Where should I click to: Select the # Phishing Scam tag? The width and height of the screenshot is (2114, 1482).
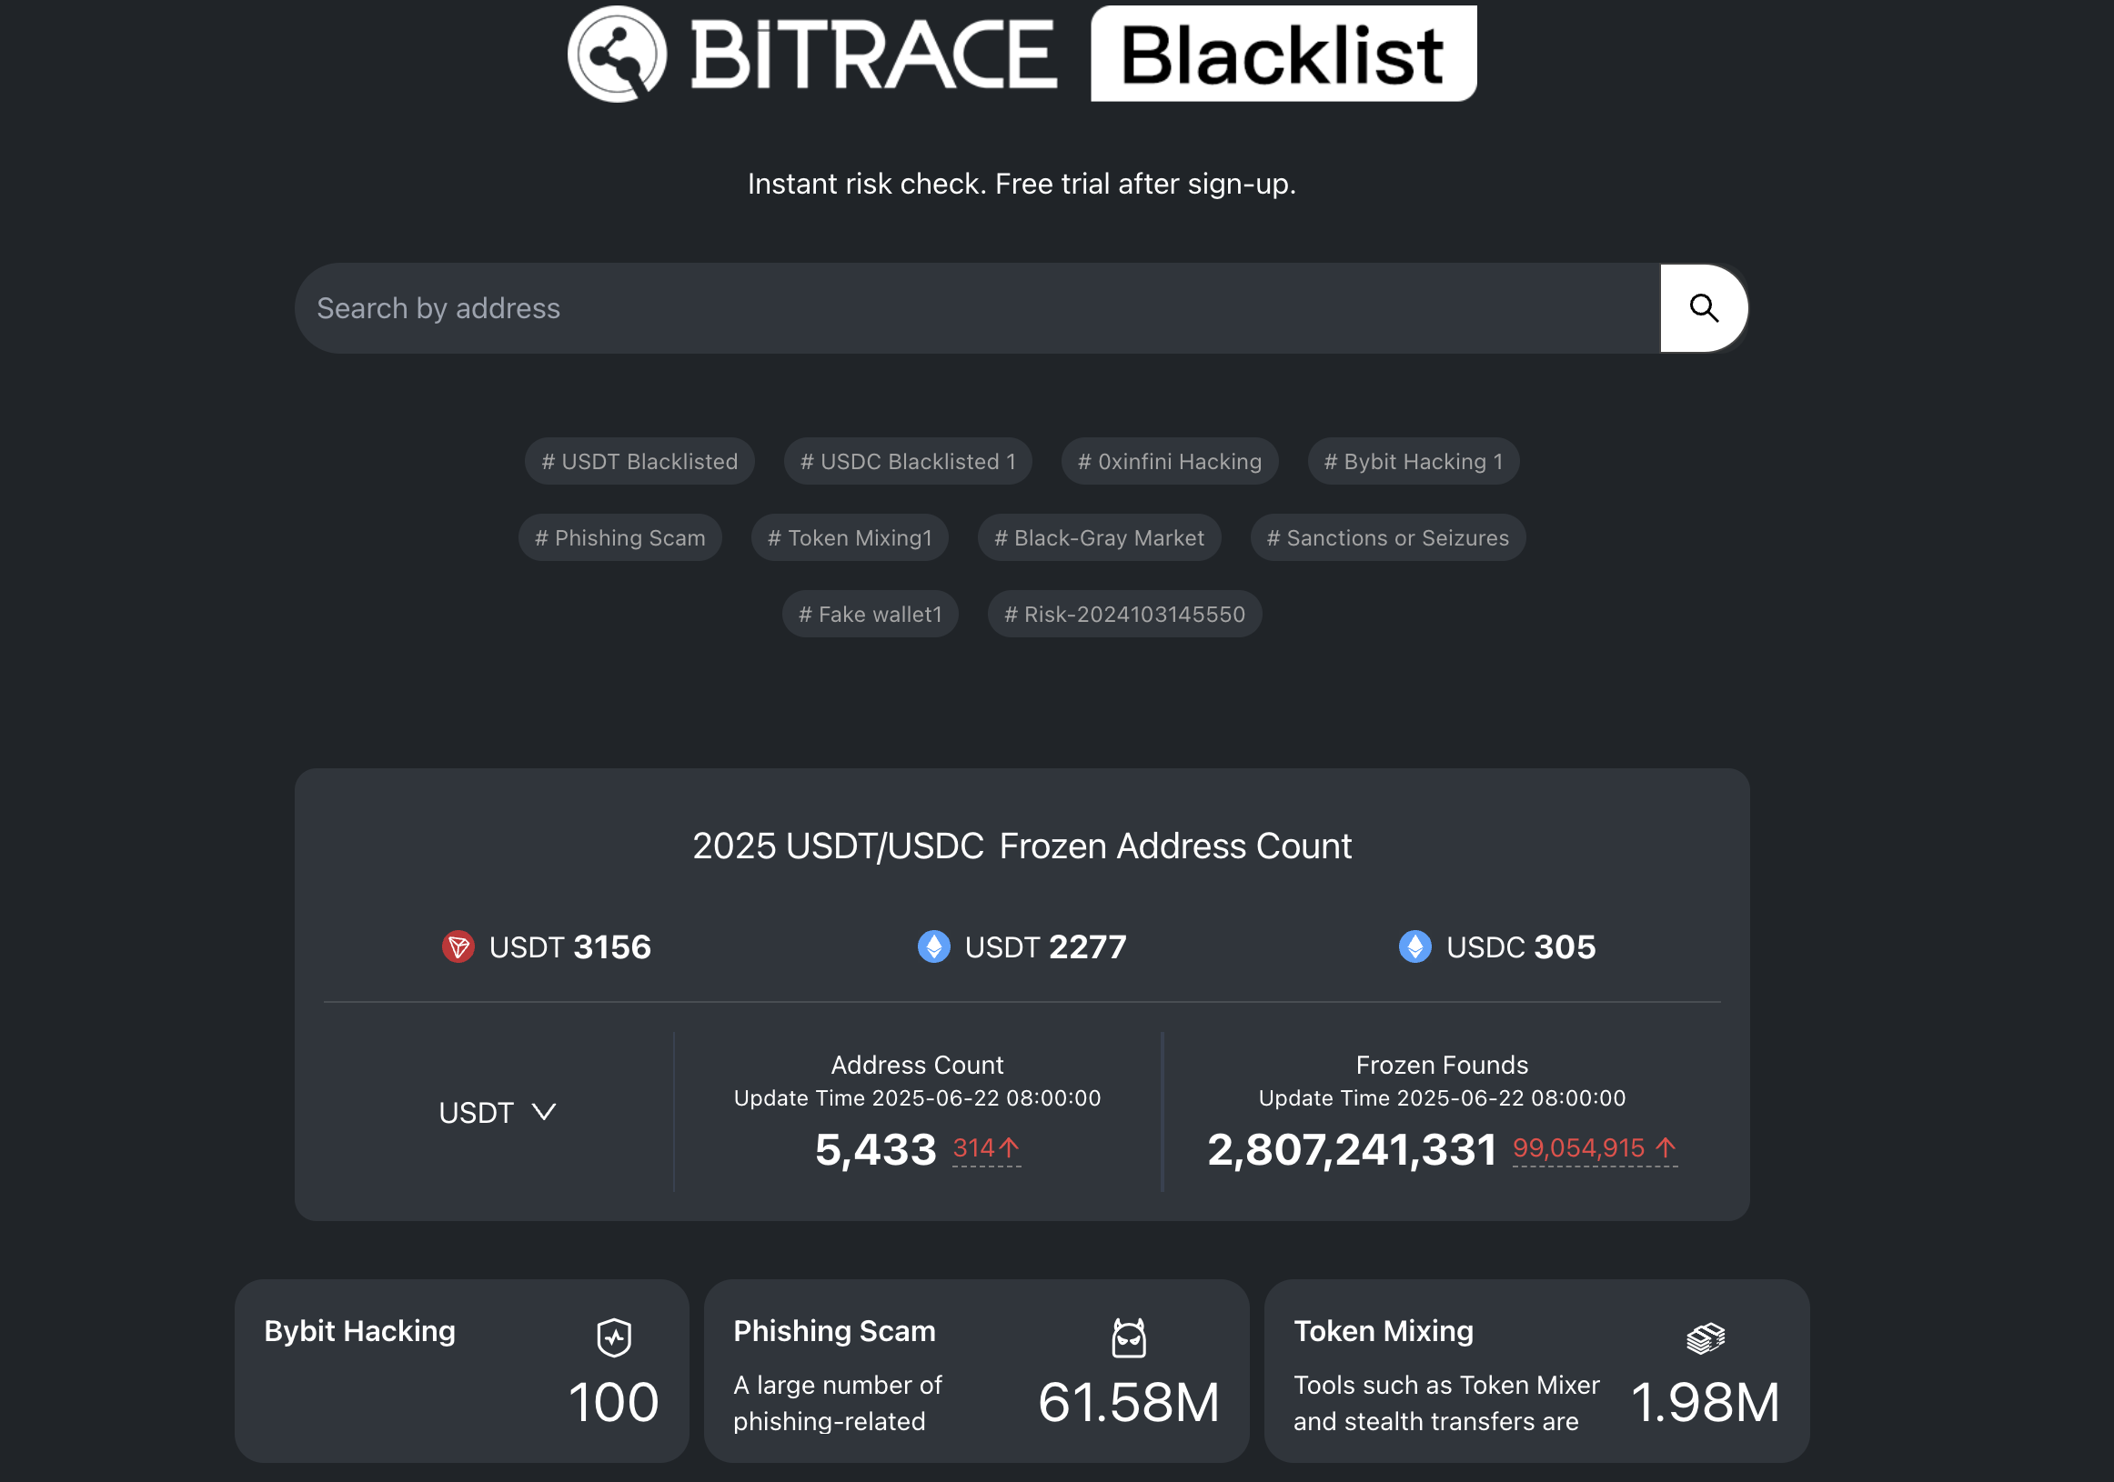tap(620, 537)
